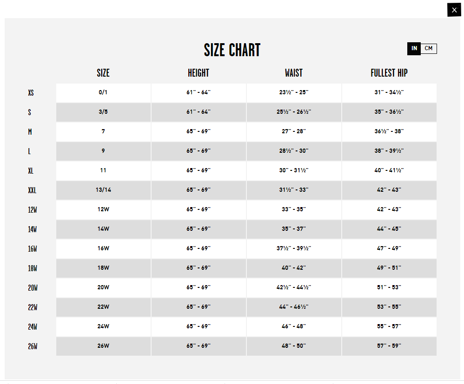Click height cell for size 3/5

199,112
